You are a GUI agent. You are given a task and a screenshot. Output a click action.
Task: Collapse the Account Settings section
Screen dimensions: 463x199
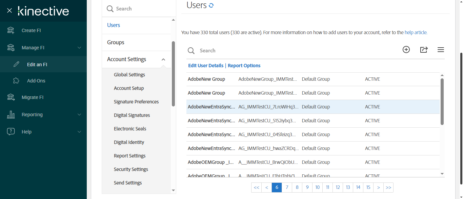[x=163, y=59]
